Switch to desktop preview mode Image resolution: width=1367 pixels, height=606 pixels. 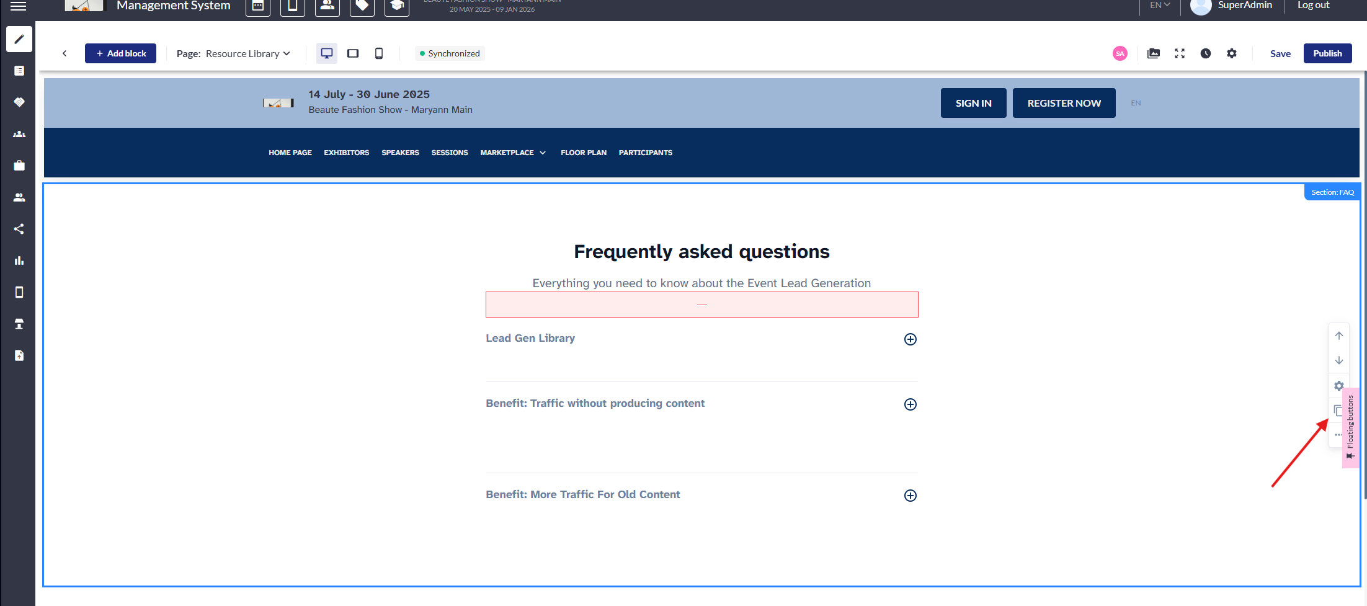327,53
